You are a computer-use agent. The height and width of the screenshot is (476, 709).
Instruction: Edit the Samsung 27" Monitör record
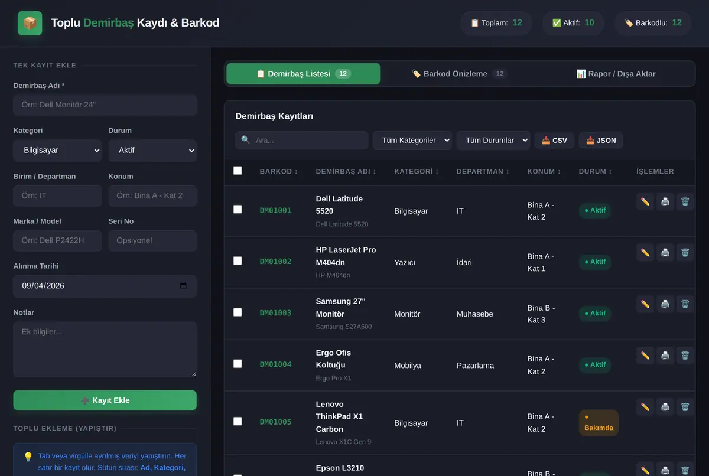(x=645, y=304)
